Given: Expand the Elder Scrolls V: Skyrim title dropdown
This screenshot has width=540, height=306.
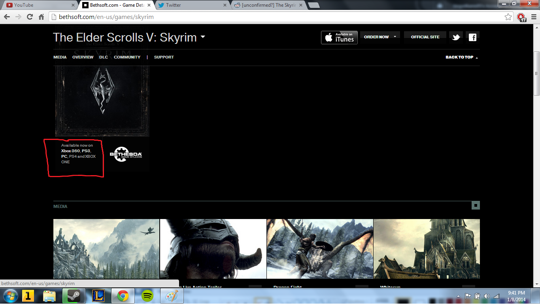Looking at the screenshot, I should pyautogui.click(x=203, y=37).
